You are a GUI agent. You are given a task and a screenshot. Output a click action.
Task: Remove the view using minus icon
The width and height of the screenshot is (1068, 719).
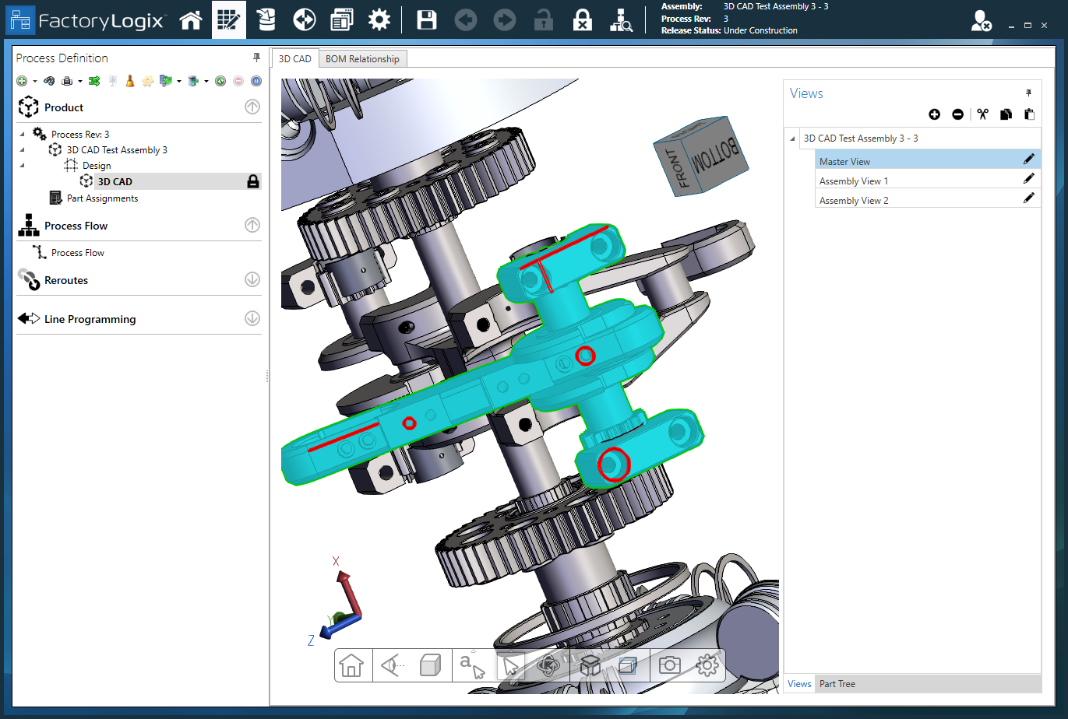(957, 114)
